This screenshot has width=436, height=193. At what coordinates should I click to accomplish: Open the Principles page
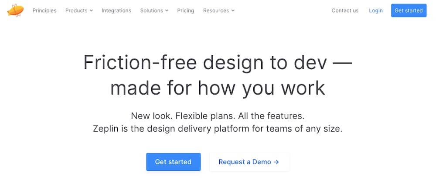point(44,10)
